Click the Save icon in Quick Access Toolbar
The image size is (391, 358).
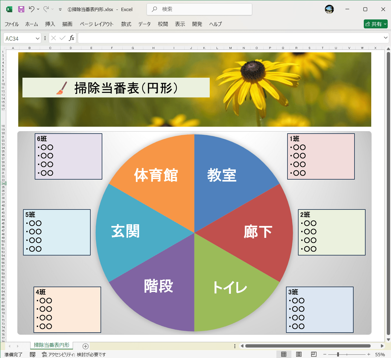(21, 9)
